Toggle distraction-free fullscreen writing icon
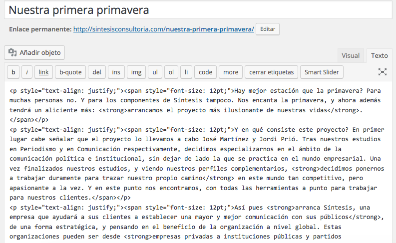Screen dimensions: 396x243 tap(383, 72)
